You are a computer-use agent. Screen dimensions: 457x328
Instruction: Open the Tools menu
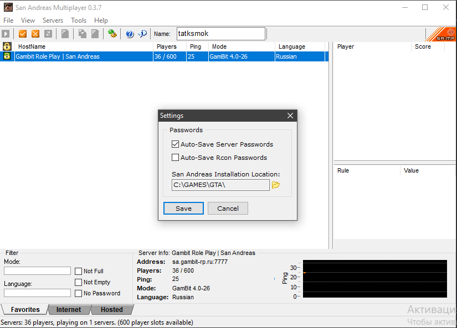tap(79, 20)
